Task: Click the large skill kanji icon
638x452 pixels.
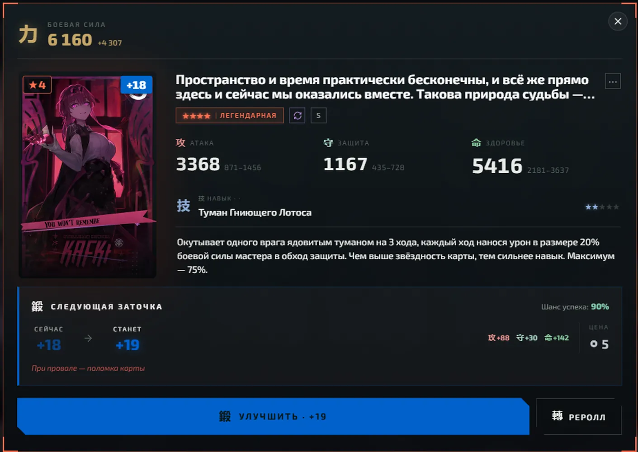Action: coord(183,206)
